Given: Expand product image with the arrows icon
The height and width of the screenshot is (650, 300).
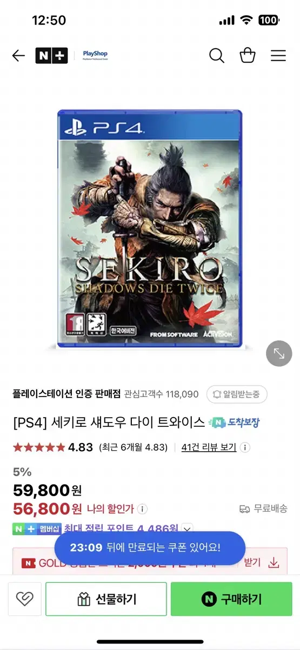Looking at the screenshot, I should (279, 354).
